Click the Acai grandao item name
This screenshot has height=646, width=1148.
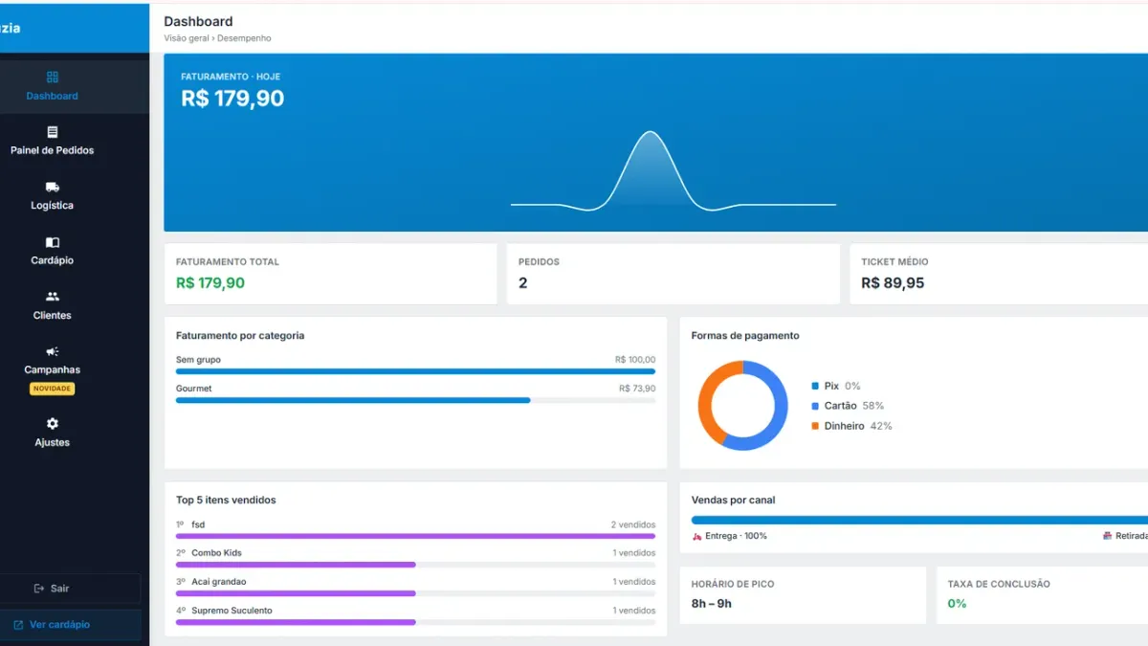coord(218,582)
